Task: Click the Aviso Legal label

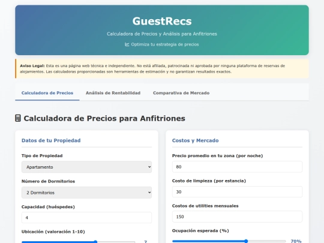Action: tap(32, 66)
